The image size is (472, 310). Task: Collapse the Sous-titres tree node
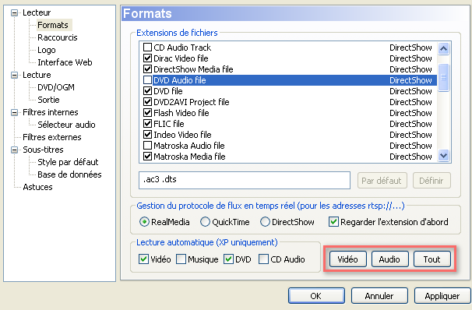coord(14,150)
